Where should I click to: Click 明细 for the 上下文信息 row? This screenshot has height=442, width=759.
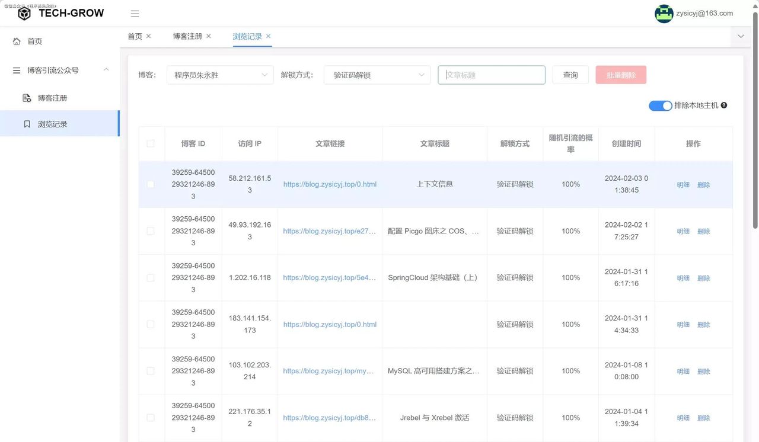683,185
